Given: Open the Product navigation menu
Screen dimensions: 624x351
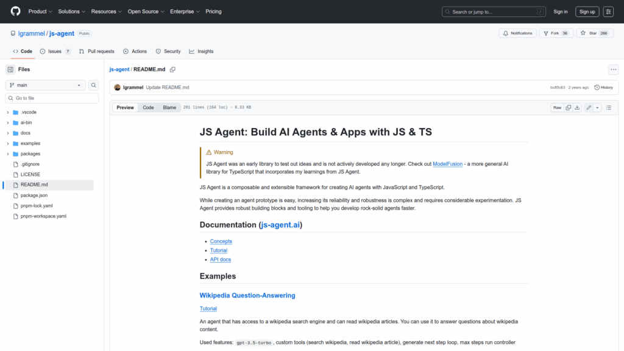Looking at the screenshot, I should pyautogui.click(x=40, y=12).
